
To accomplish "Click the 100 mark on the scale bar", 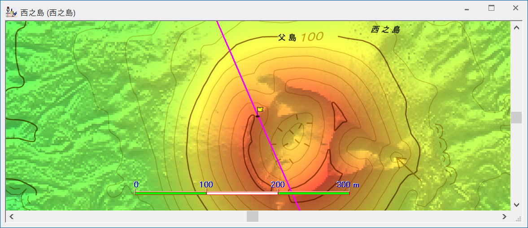I will [x=206, y=184].
